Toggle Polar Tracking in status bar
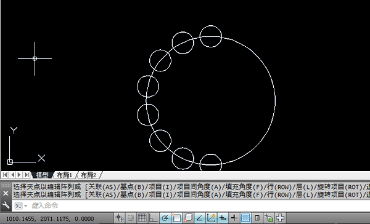Viewport: 370px width, 224px height. tap(165, 218)
